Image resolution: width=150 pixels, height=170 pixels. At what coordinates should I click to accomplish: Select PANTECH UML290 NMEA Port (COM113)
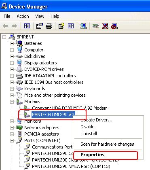click(71, 166)
